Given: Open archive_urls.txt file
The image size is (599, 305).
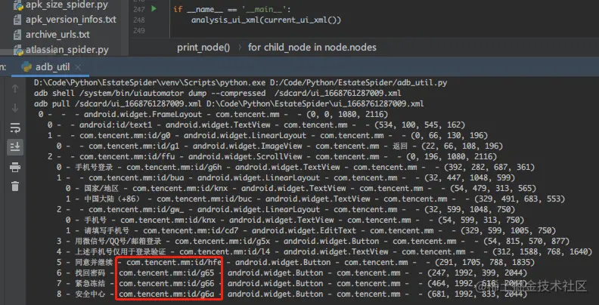Looking at the screenshot, I should click(57, 35).
